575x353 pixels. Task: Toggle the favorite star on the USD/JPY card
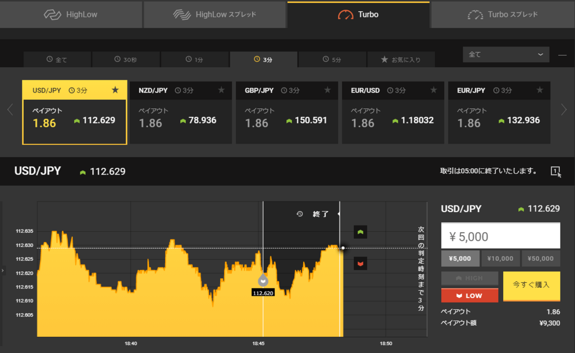click(115, 89)
